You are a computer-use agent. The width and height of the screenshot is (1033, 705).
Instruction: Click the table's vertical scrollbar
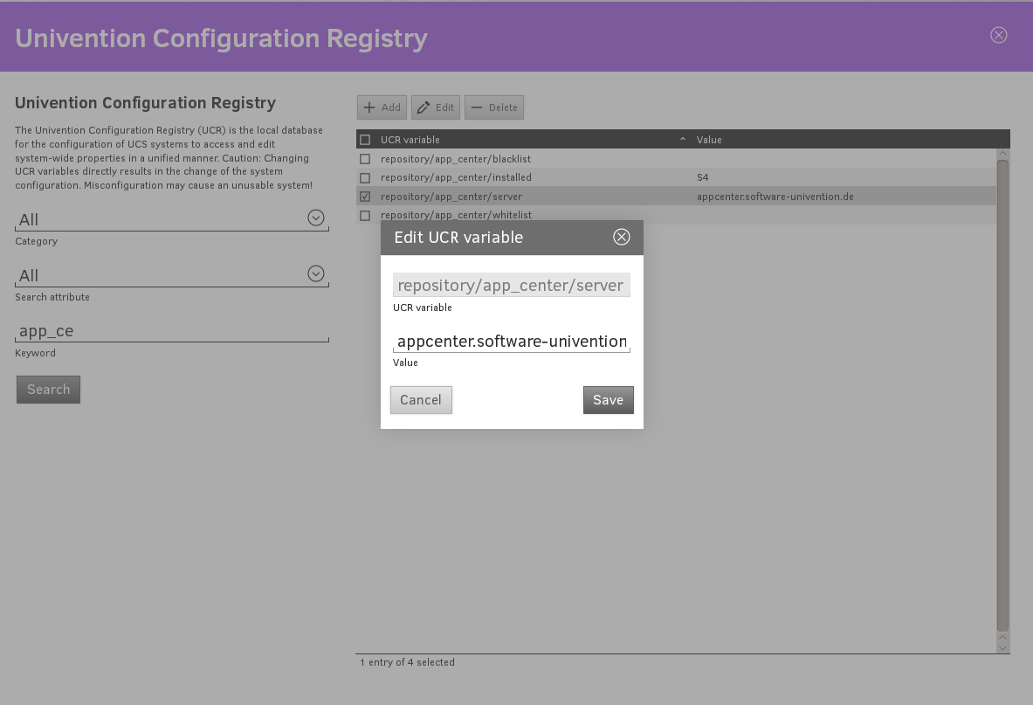coord(1002,393)
